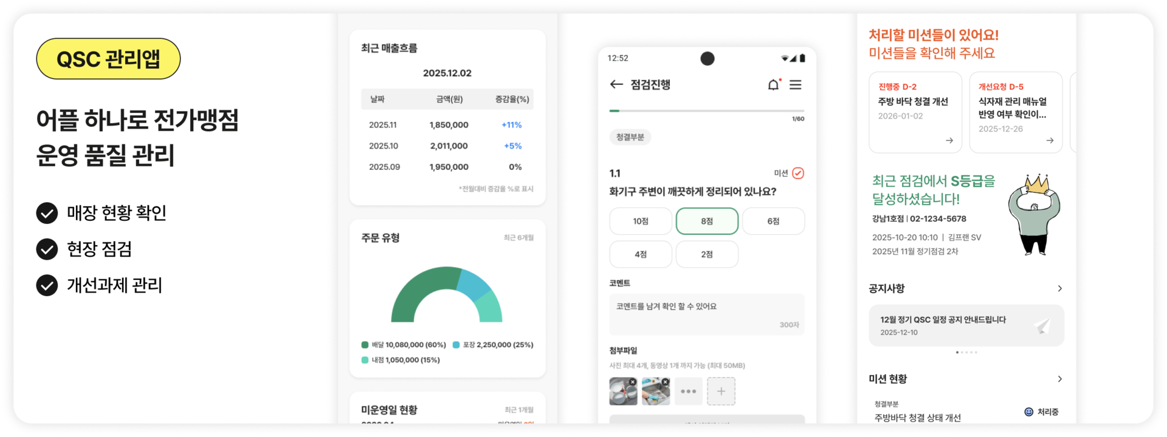Remove the dishes photo using its X
Image resolution: width=1167 pixels, height=437 pixels.
[x=633, y=382]
